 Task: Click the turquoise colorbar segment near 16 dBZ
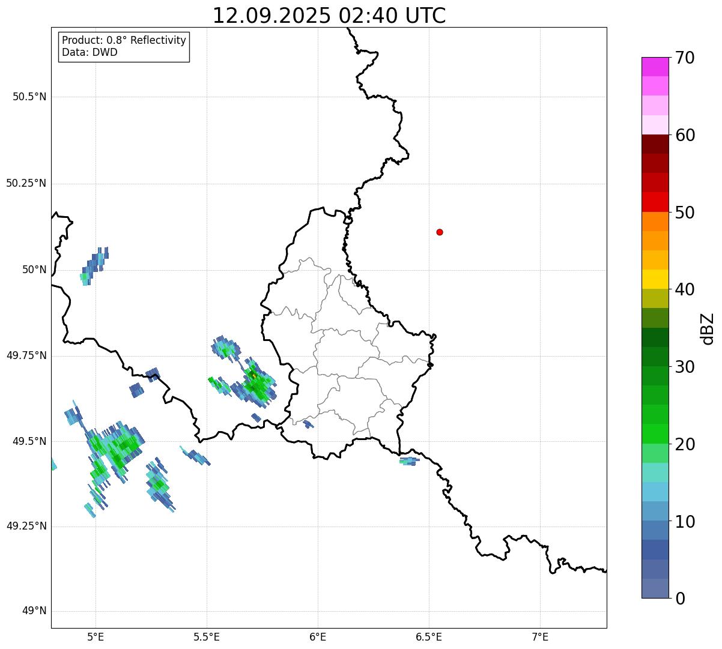coord(655,472)
